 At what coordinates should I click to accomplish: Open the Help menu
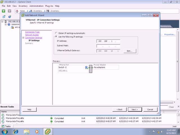57,6
